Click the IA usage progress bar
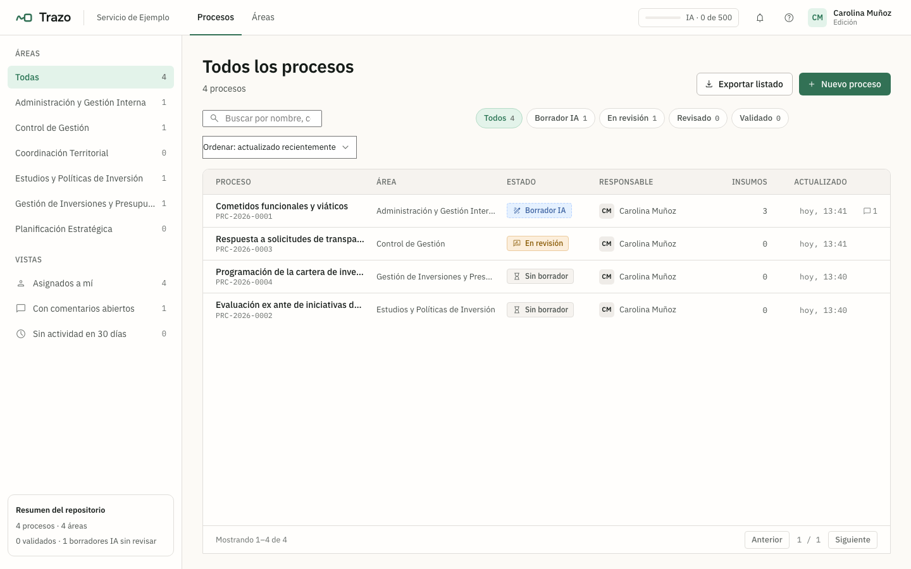Viewport: 911px width, 569px height. click(x=663, y=18)
